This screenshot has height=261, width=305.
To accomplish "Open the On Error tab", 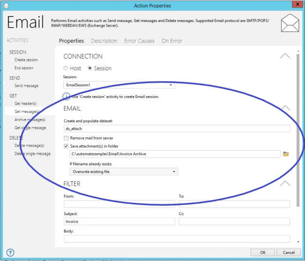I will (x=172, y=41).
